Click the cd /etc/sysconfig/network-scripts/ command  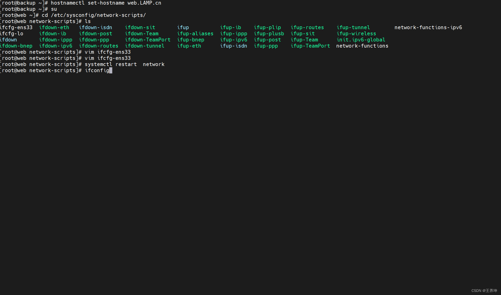[94, 15]
